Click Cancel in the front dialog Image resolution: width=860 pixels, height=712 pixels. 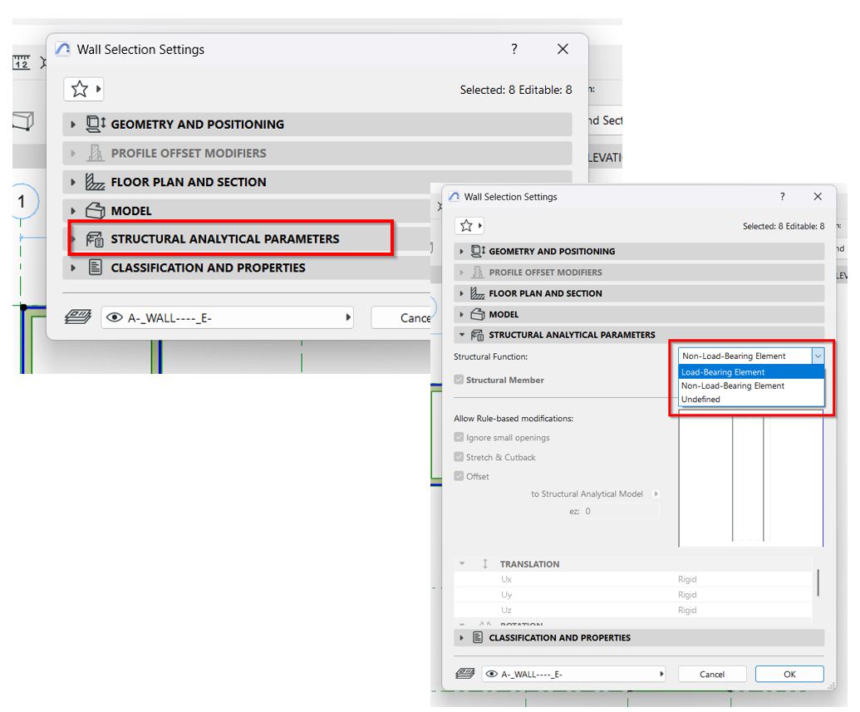712,674
